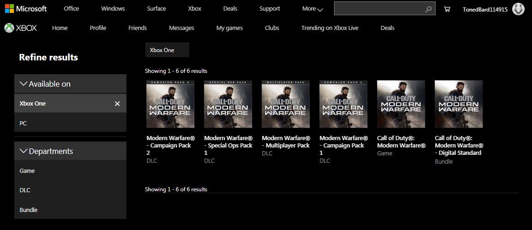Click the DLC label under Multiplayer Pack
Image resolution: width=532 pixels, height=230 pixels.
pyautogui.click(x=267, y=153)
